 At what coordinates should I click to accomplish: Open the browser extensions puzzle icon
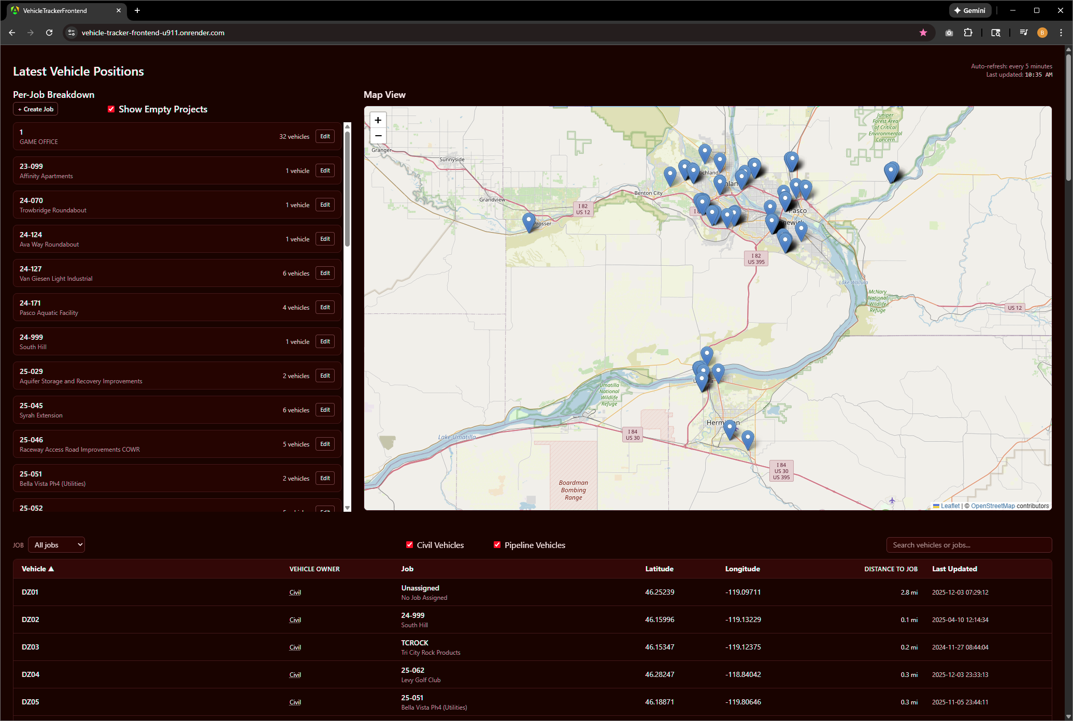(968, 32)
